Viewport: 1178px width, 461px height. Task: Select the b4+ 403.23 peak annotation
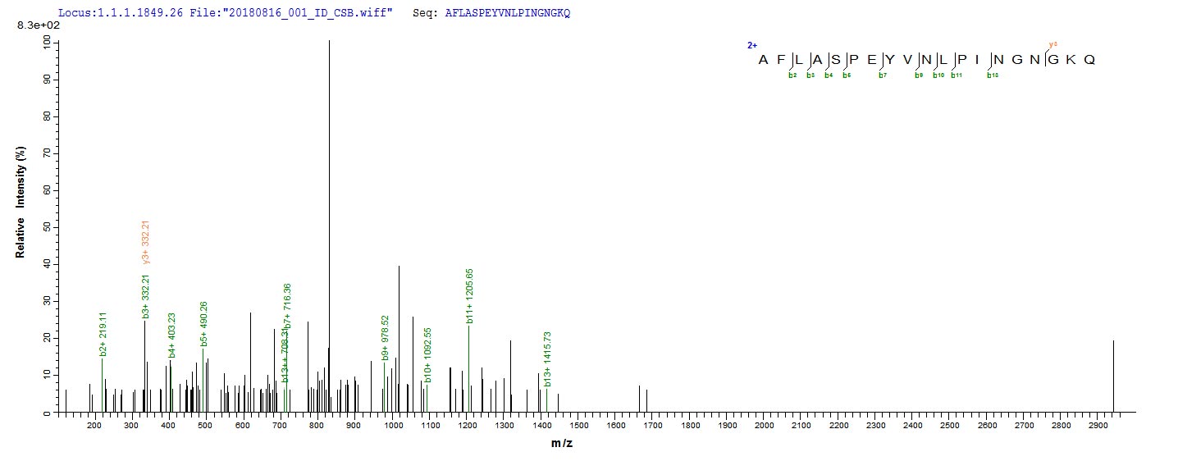171,335
